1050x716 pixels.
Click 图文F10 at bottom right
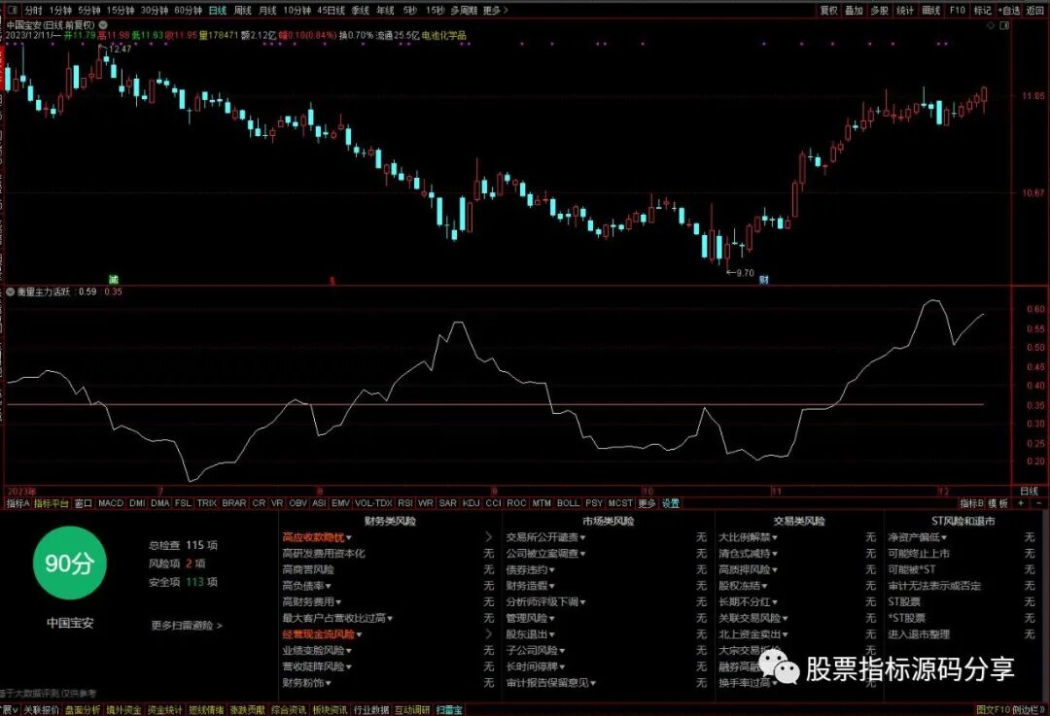pyautogui.click(x=993, y=709)
